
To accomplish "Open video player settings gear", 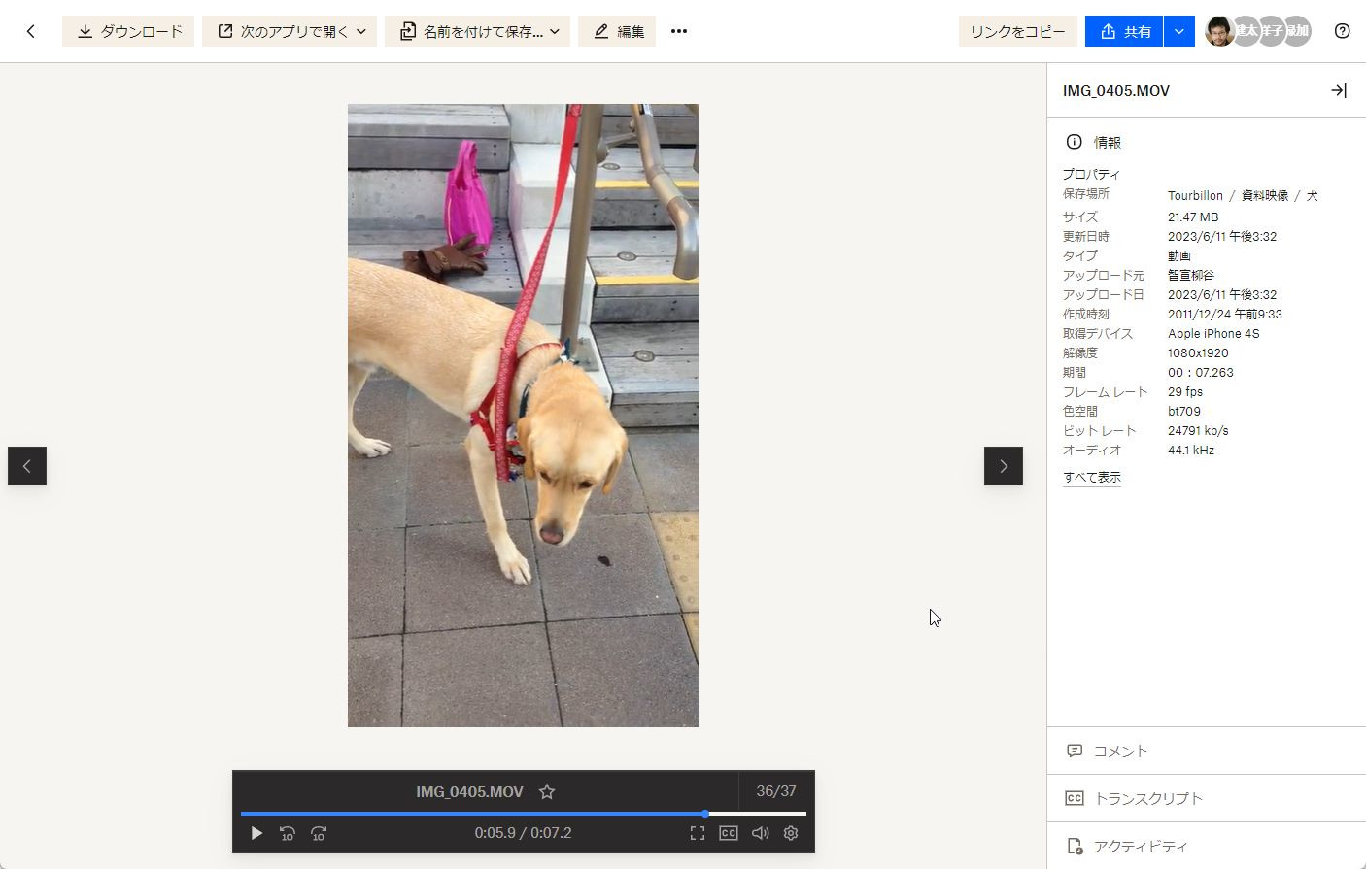I will 791,833.
